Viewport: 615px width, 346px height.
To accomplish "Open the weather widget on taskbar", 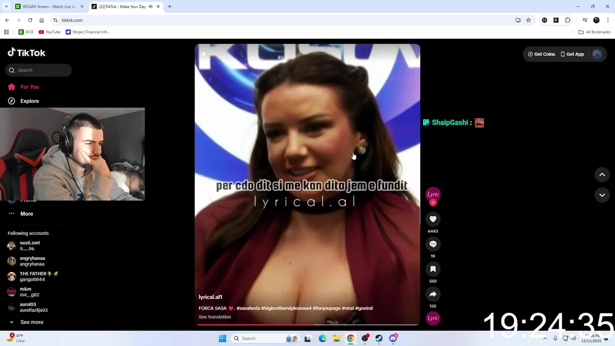I will click(16, 338).
